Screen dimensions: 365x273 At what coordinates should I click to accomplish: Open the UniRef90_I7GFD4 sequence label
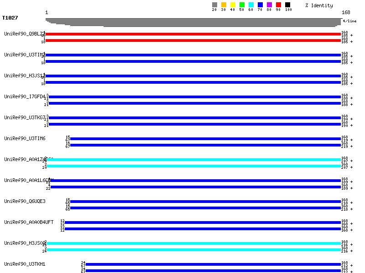25,96
